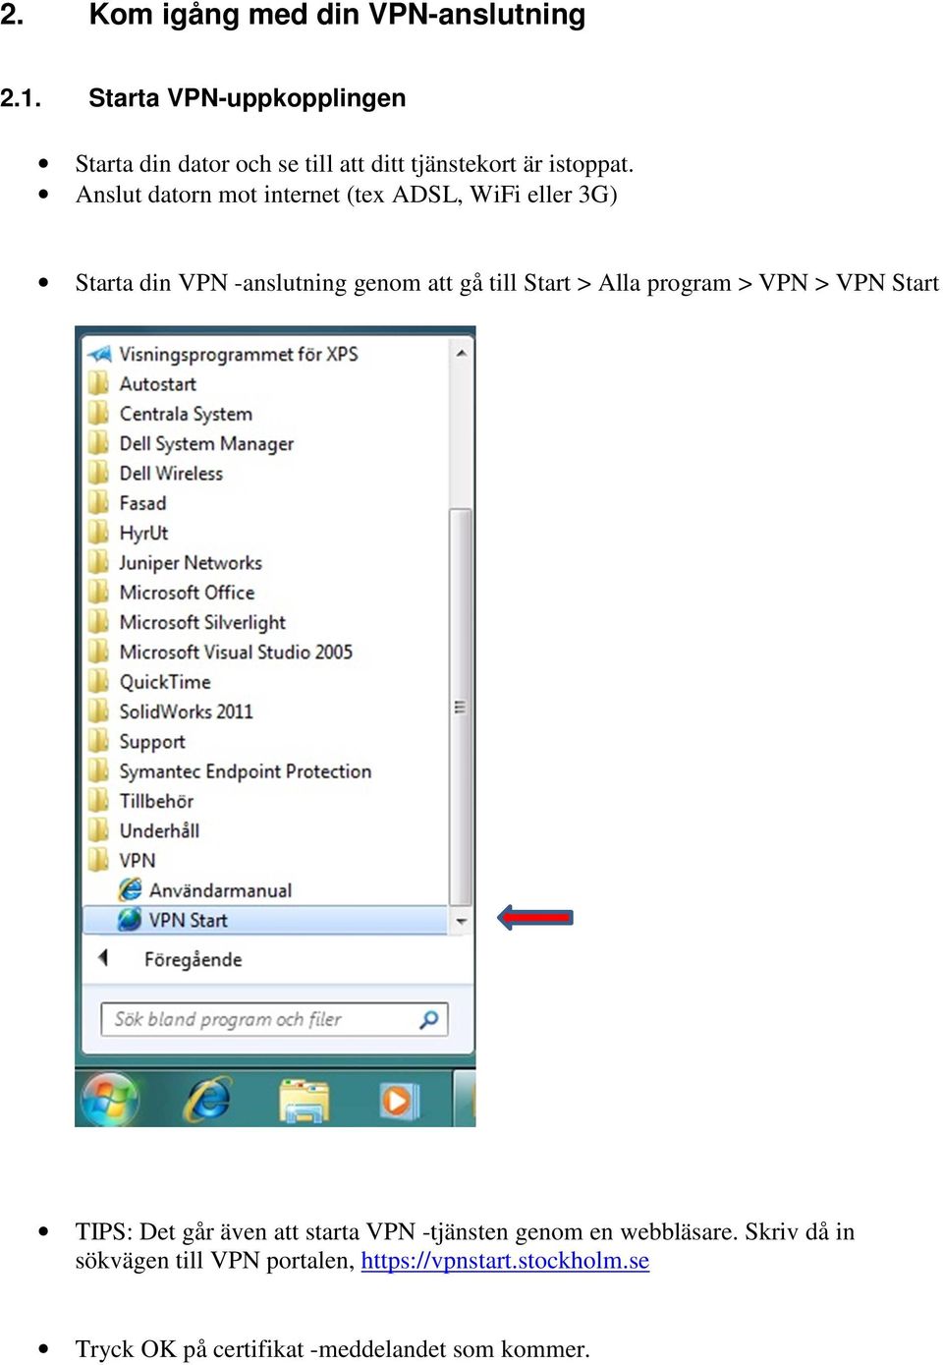Image resolution: width=943 pixels, height=1365 pixels.
Task: Click the Underhåll folder icon
Action: 98,830
